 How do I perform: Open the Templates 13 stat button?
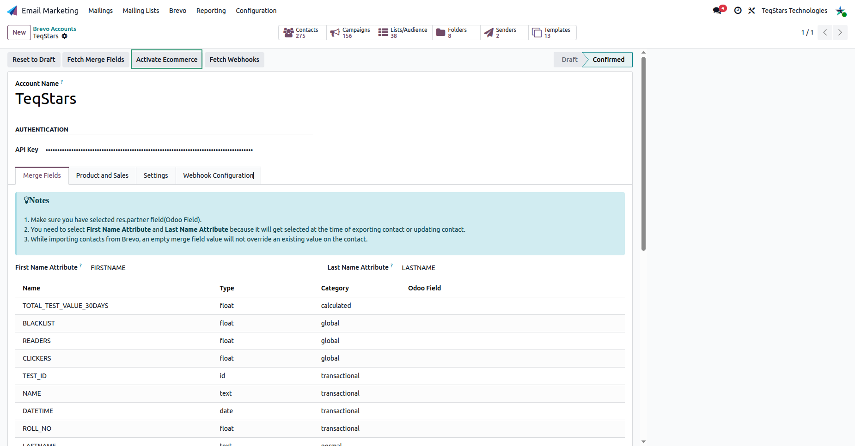[552, 32]
